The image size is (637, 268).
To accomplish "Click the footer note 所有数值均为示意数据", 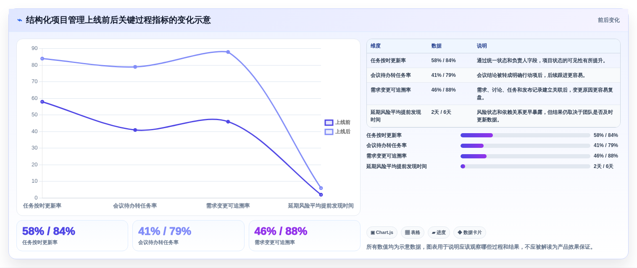I will point(481,247).
